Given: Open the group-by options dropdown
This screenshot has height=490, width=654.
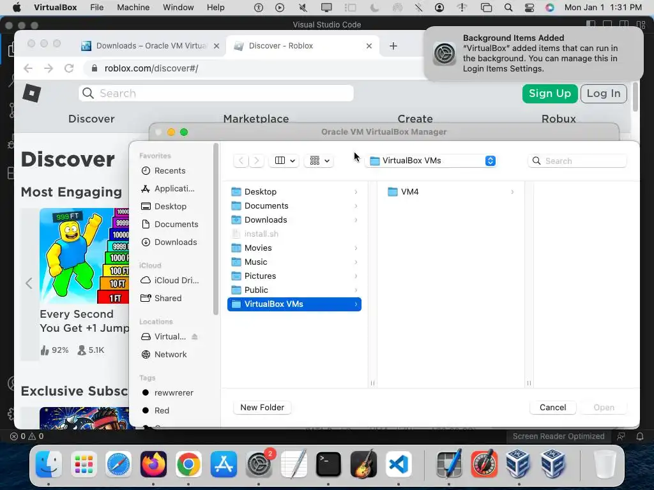Looking at the screenshot, I should [x=319, y=160].
